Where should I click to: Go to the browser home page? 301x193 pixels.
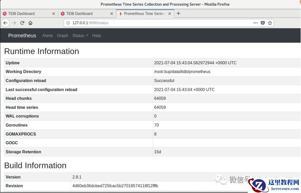pos(30,23)
